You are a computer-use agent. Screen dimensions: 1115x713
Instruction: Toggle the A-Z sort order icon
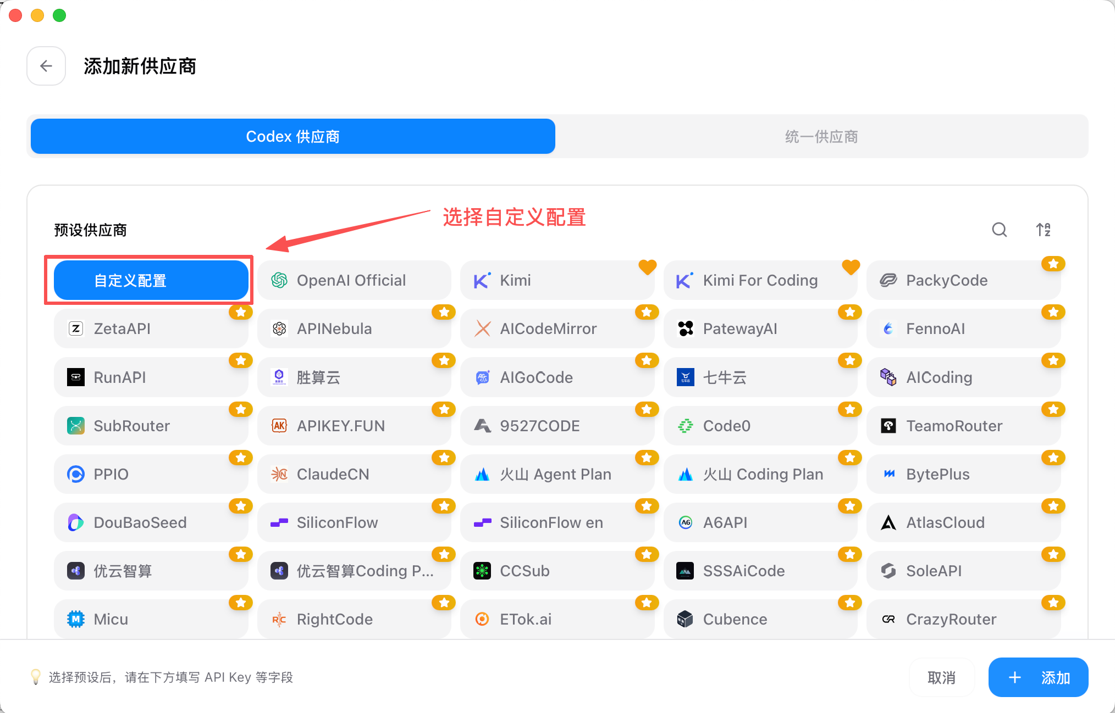click(x=1044, y=230)
